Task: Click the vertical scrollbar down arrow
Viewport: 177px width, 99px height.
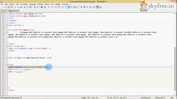Action: click(x=175, y=95)
